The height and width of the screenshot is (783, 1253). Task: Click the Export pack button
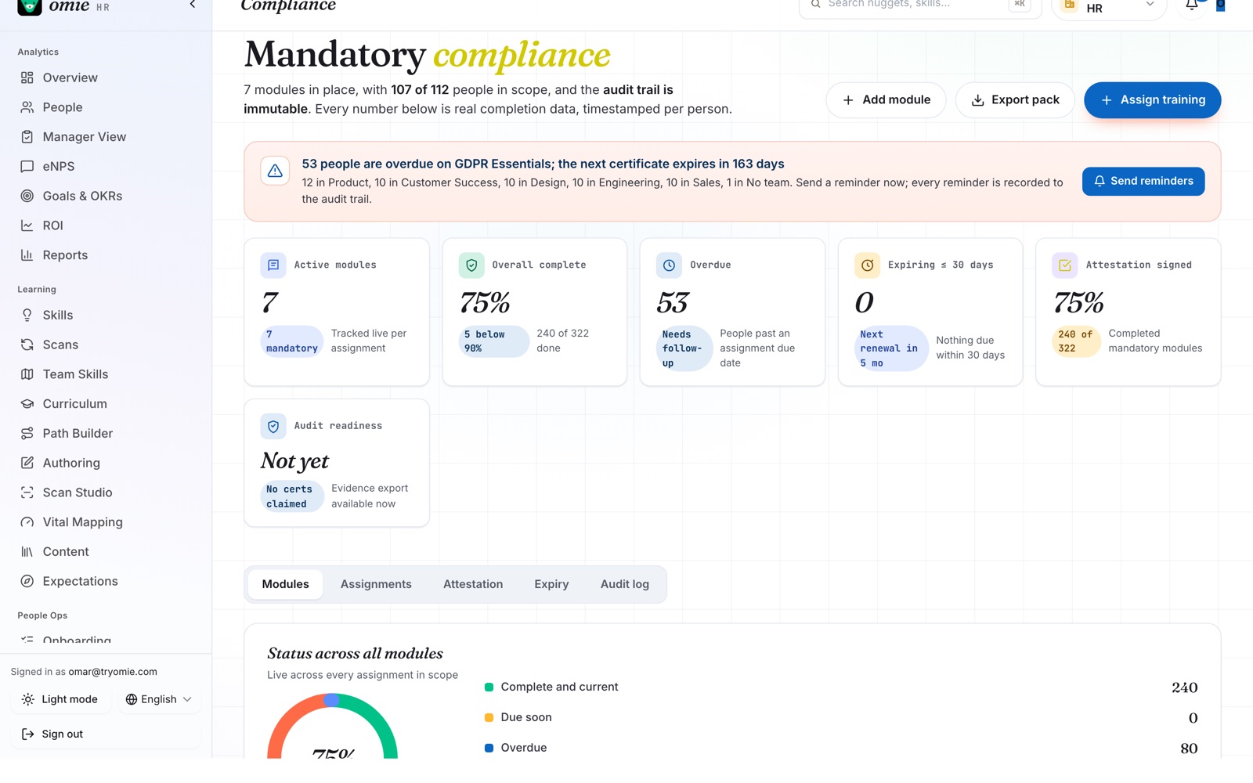click(1015, 100)
